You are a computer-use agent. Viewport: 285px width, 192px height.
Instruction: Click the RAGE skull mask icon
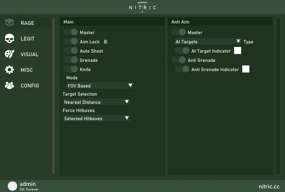click(x=9, y=23)
